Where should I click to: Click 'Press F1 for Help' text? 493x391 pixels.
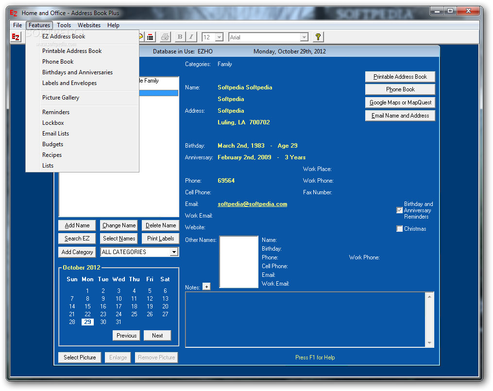point(315,357)
